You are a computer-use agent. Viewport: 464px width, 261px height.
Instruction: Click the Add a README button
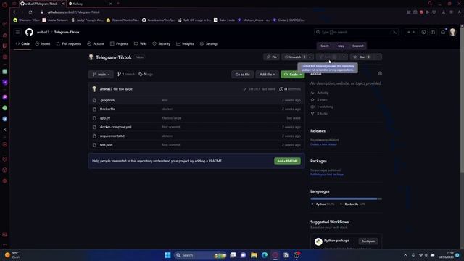(x=287, y=161)
